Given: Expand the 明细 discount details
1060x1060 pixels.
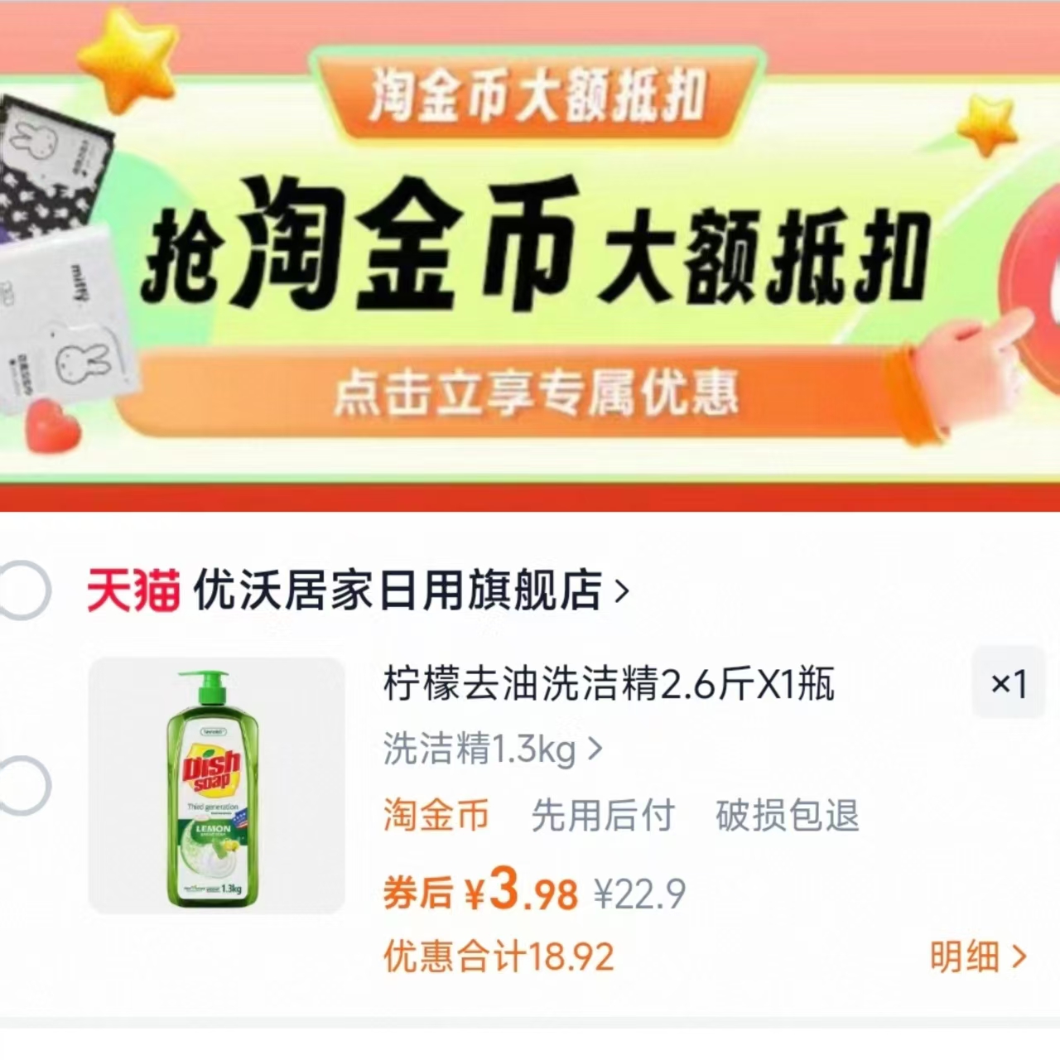Looking at the screenshot, I should click(978, 957).
